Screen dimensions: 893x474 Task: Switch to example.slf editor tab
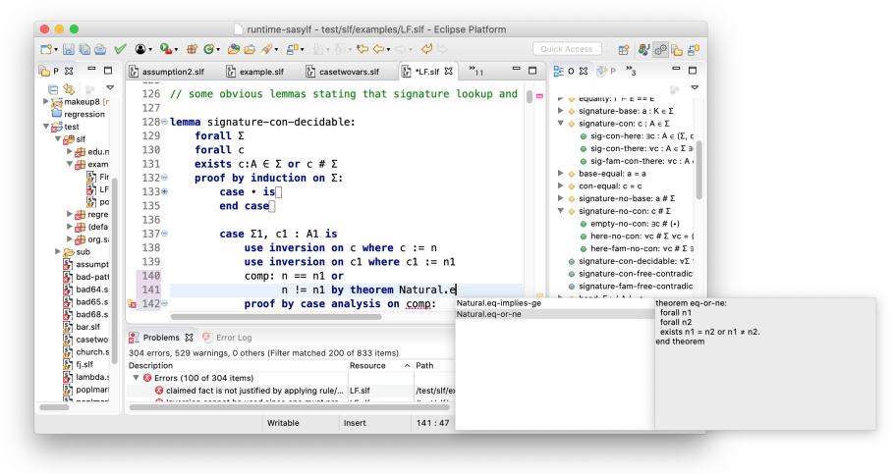pyautogui.click(x=255, y=72)
